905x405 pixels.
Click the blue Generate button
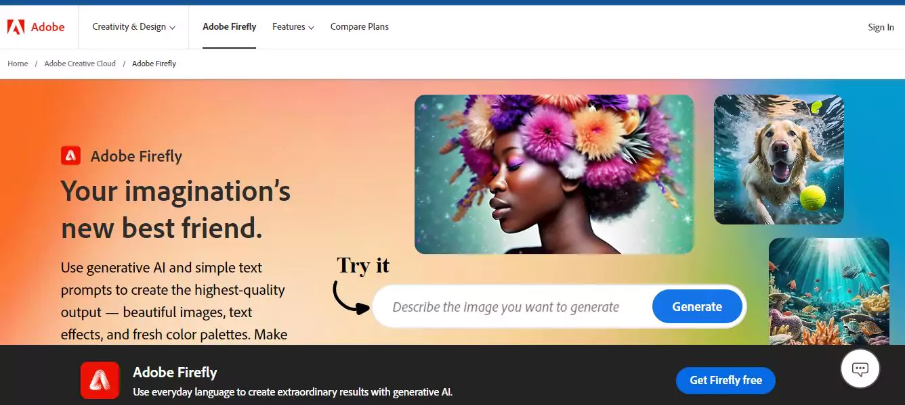(697, 306)
